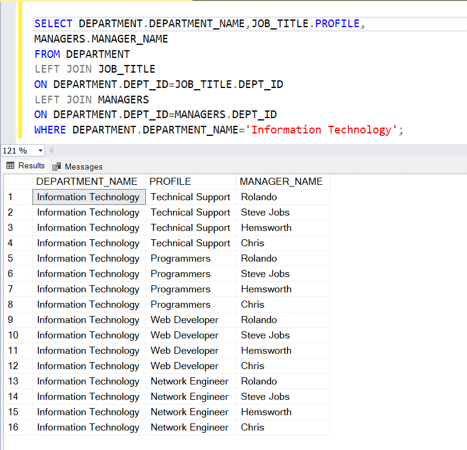Click Hemsworth cell in row 11
The width and height of the screenshot is (467, 450).
283,350
